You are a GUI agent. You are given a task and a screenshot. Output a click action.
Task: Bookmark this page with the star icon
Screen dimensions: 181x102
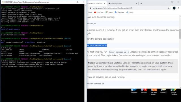coord(169,8)
